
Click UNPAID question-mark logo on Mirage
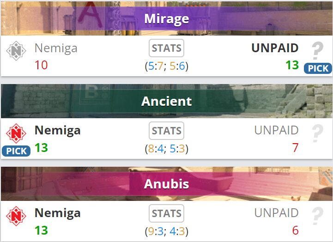pos(317,50)
